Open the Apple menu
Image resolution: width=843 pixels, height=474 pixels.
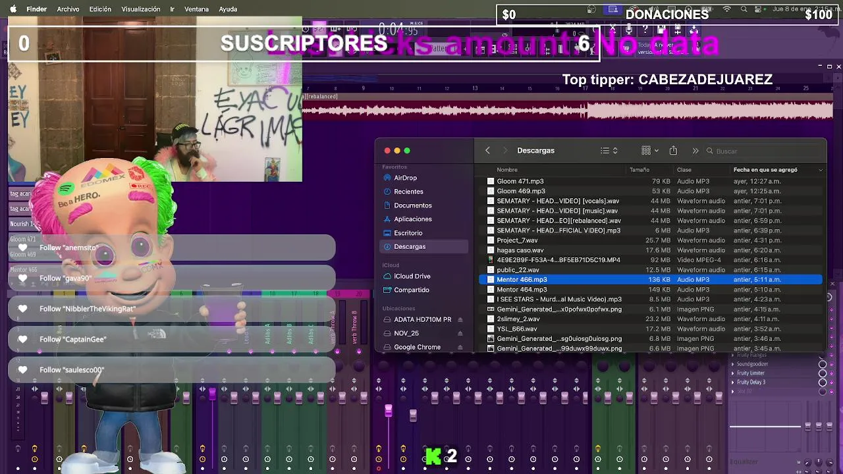point(13,9)
